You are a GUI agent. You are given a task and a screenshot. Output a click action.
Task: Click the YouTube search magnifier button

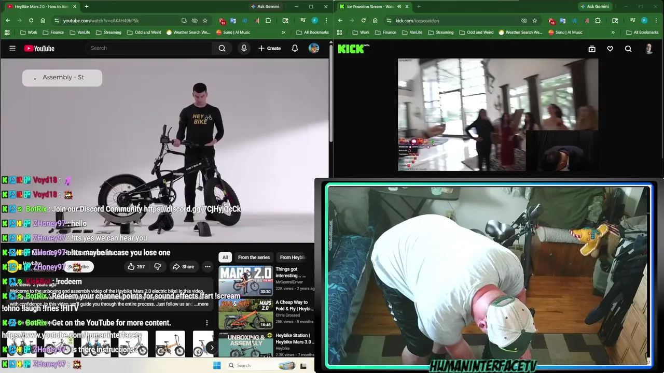(222, 48)
